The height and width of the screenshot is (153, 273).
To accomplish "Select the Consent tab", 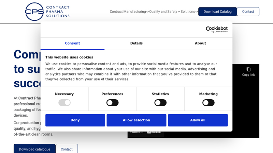I will click(x=72, y=44).
